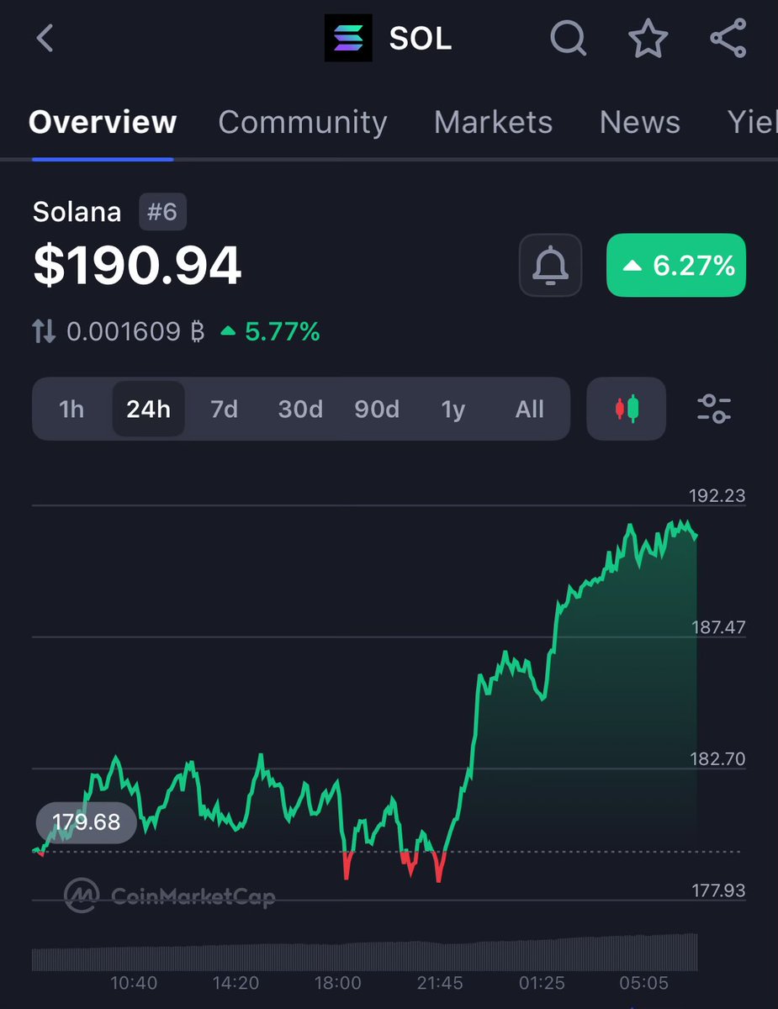Select the 24h time range
The height and width of the screenshot is (1009, 778).
pos(148,409)
